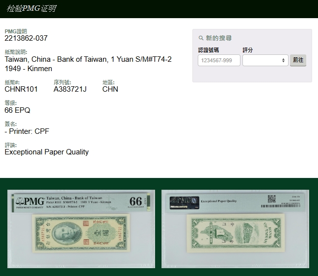Click the 地區 field label
Screen dimensions: 318x276
point(108,82)
